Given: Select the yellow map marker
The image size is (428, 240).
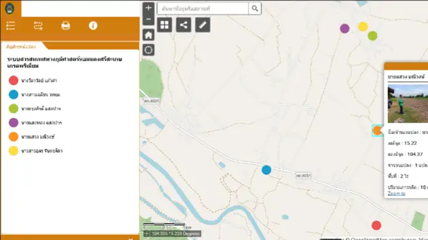Looking at the screenshot, I should (x=363, y=26).
